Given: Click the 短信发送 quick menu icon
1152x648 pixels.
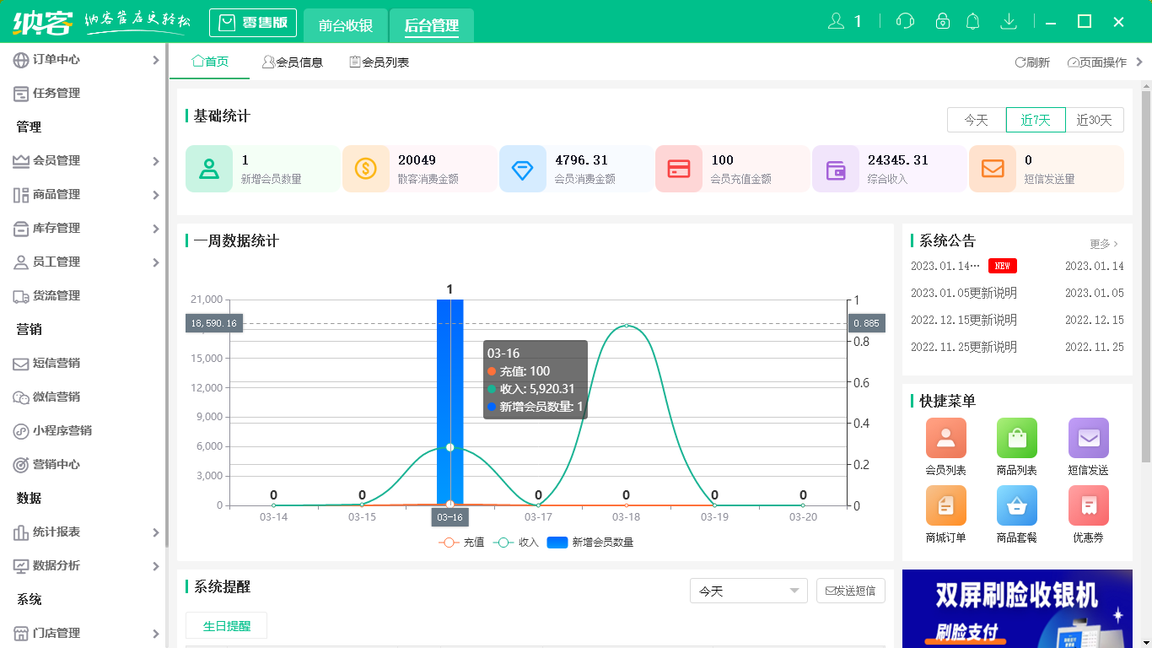Looking at the screenshot, I should click(1088, 439).
